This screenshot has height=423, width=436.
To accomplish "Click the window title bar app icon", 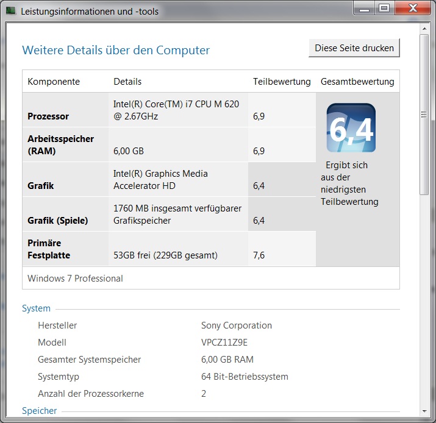I will 11,11.
